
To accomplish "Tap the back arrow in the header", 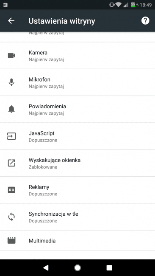I will pos(11,21).
